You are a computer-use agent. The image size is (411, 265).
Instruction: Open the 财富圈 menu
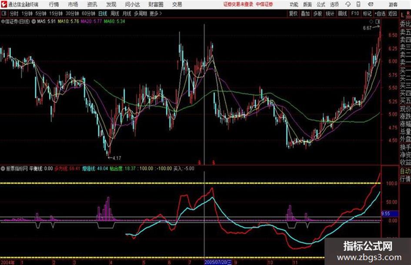156,4
